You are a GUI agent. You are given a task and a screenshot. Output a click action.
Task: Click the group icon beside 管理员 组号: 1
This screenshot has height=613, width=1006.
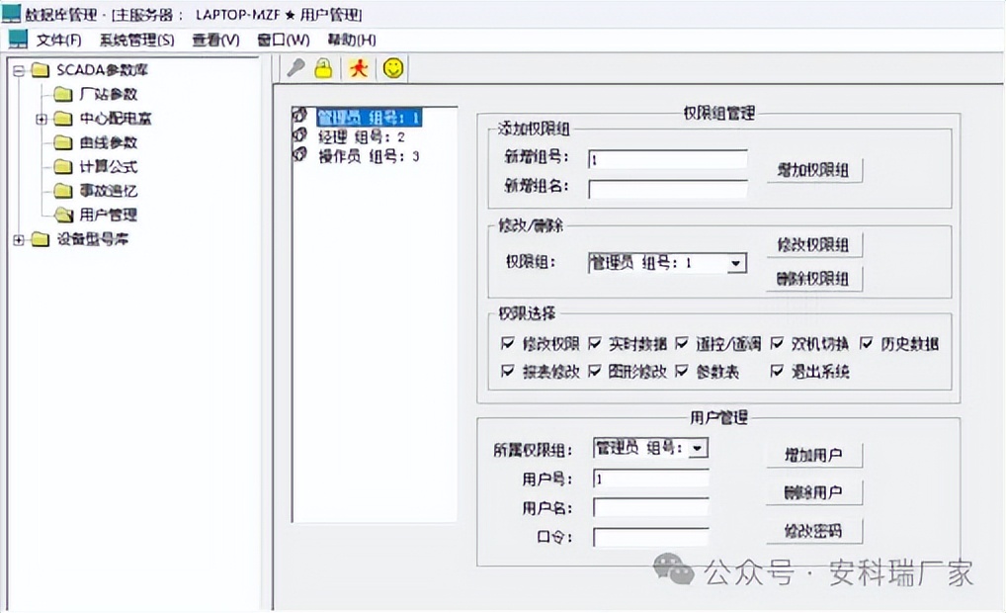299,116
